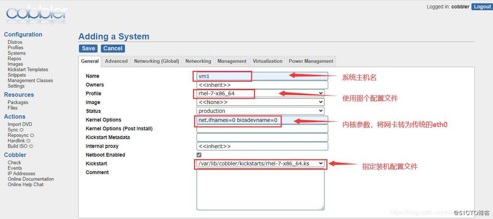Click Kernel Options (Post Install) field

click(x=262, y=129)
